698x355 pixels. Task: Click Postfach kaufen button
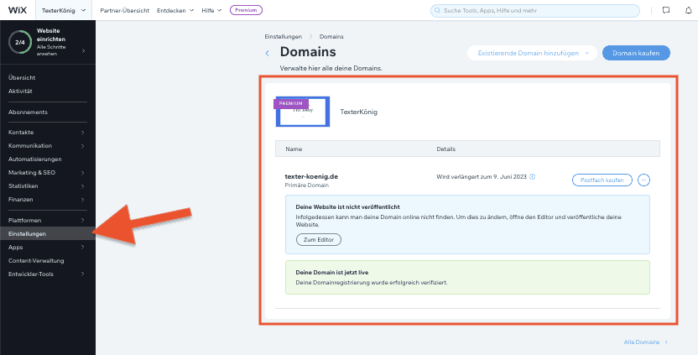(602, 180)
